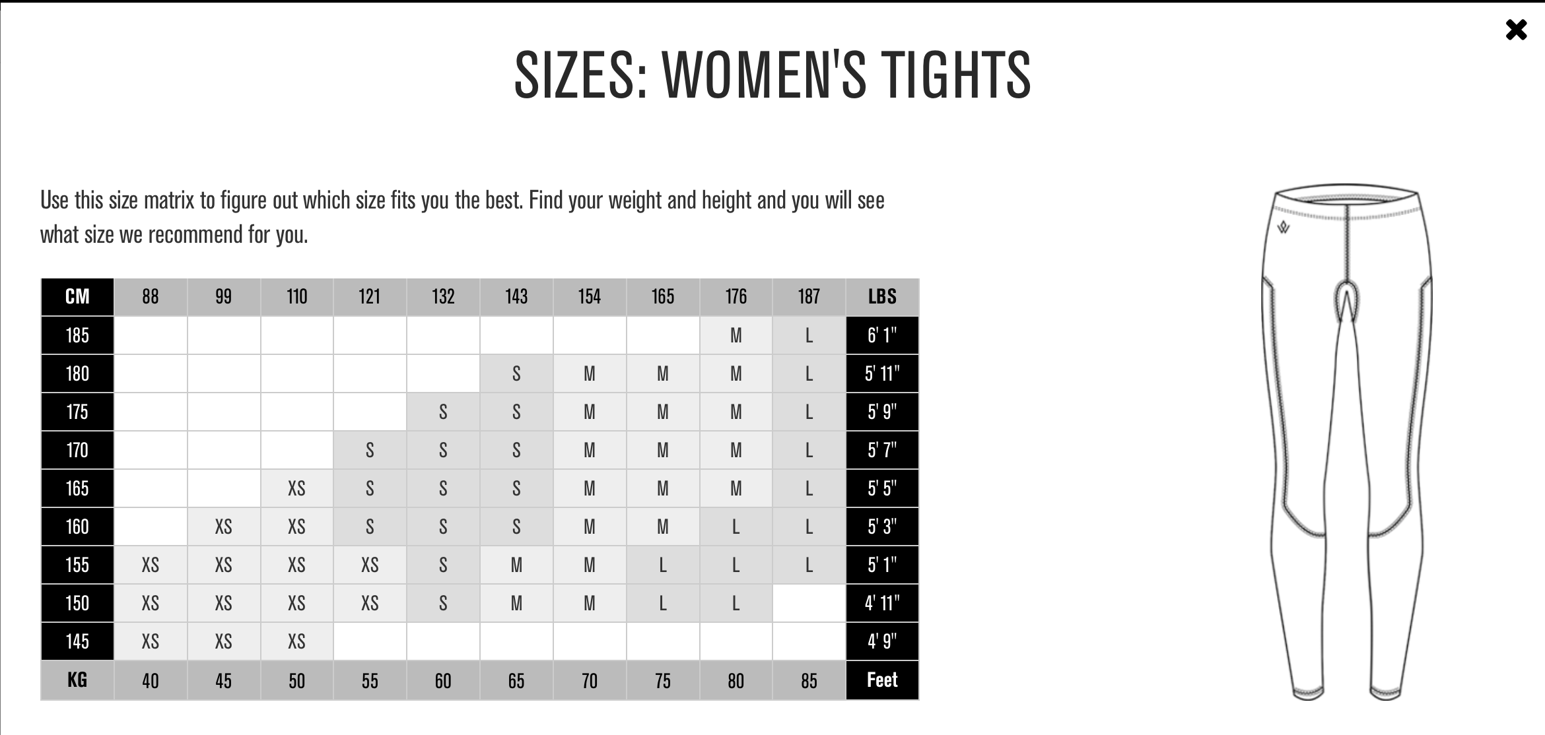Click the Feet footer label
The height and width of the screenshot is (735, 1545).
pos(882,680)
